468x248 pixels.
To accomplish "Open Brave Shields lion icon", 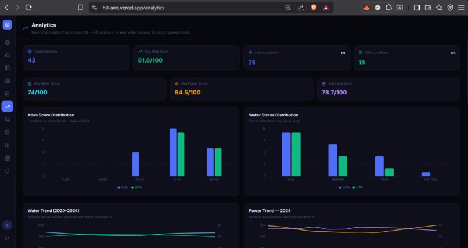I will click(x=314, y=8).
